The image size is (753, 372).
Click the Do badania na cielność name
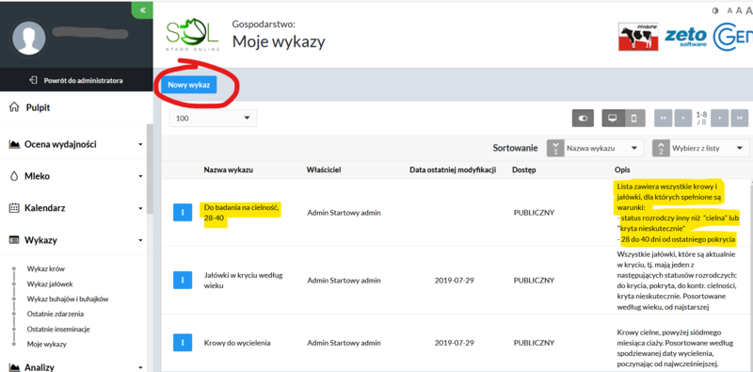[x=242, y=213]
